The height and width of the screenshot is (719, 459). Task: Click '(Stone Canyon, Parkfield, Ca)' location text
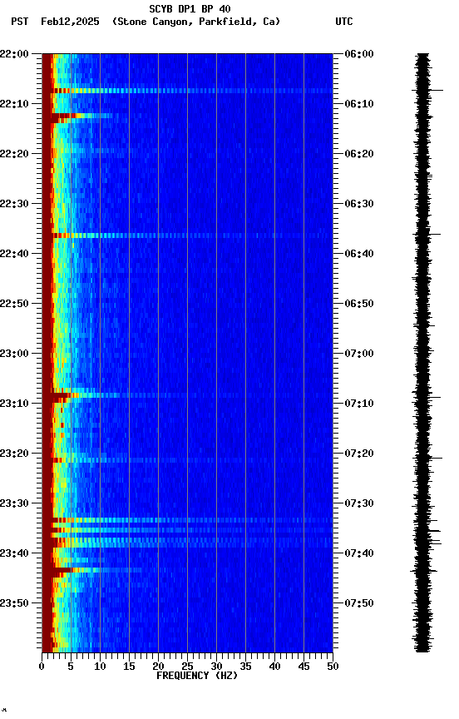[x=196, y=22]
